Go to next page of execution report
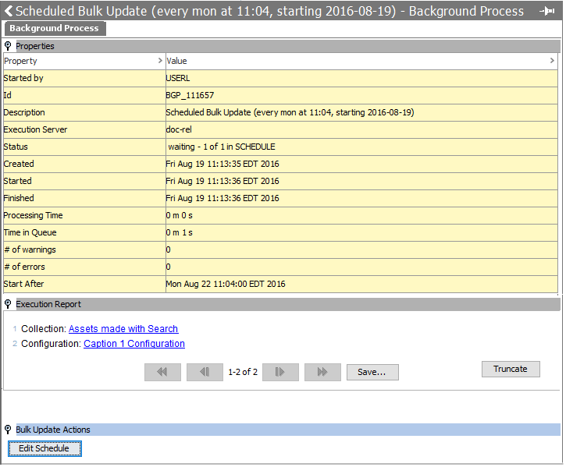Screen dimensions: 566x467 pos(280,373)
